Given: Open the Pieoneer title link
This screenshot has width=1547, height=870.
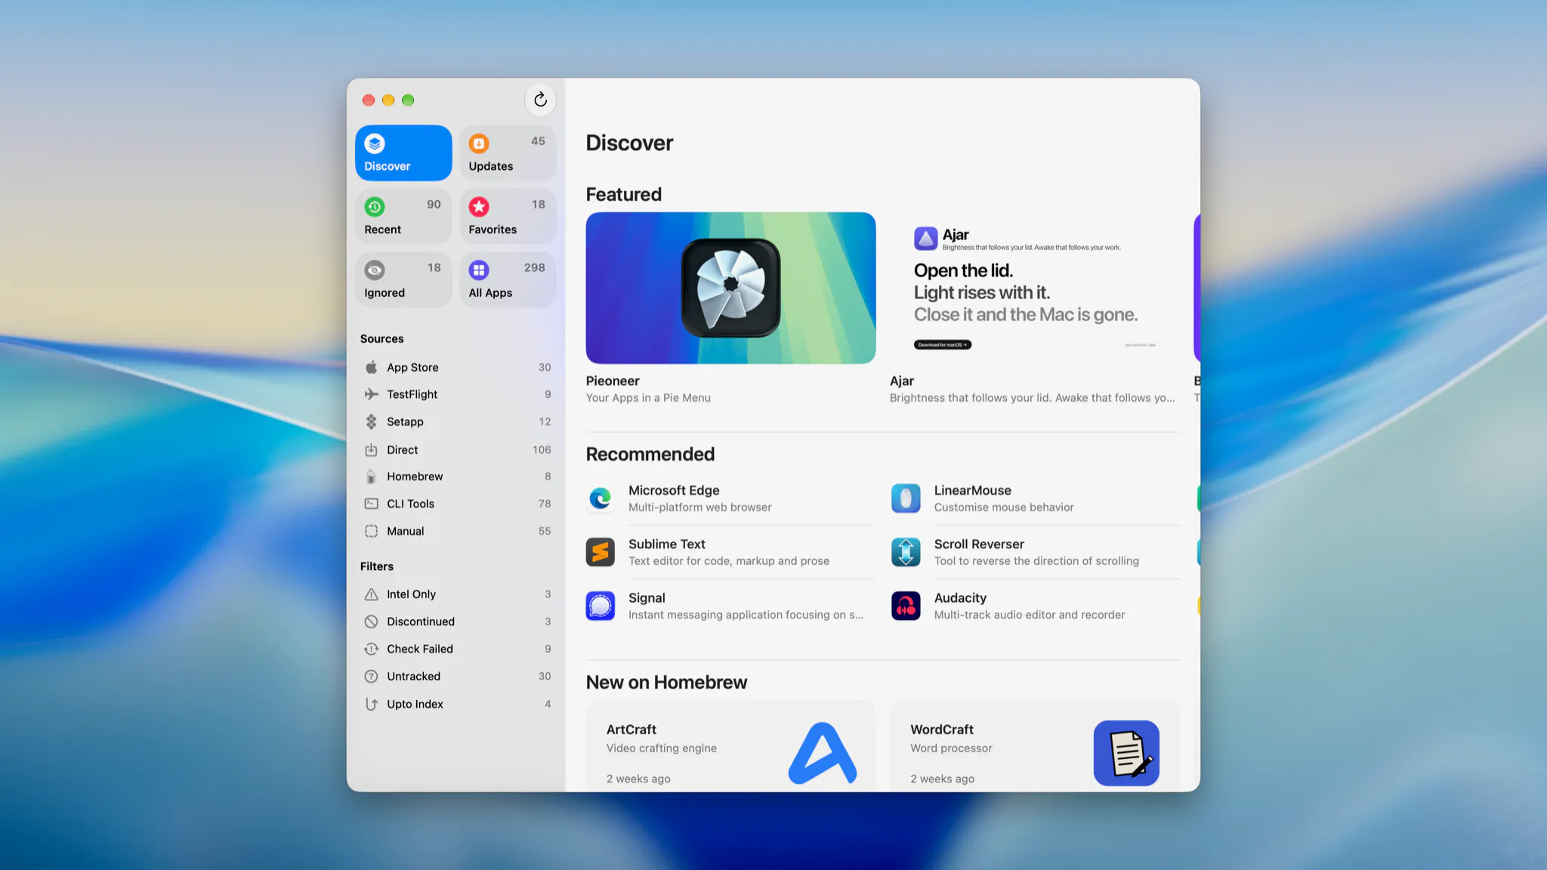Looking at the screenshot, I should (613, 381).
